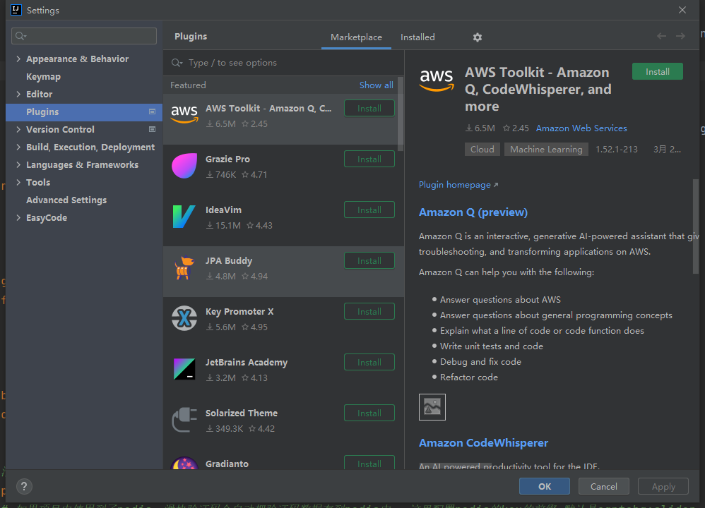Viewport: 705px width, 508px height.
Task: Install the Solarized Theme plugin
Action: [x=369, y=413]
